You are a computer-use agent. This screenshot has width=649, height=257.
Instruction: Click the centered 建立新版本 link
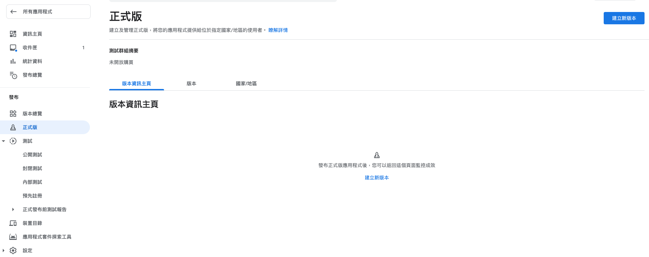[x=376, y=178]
